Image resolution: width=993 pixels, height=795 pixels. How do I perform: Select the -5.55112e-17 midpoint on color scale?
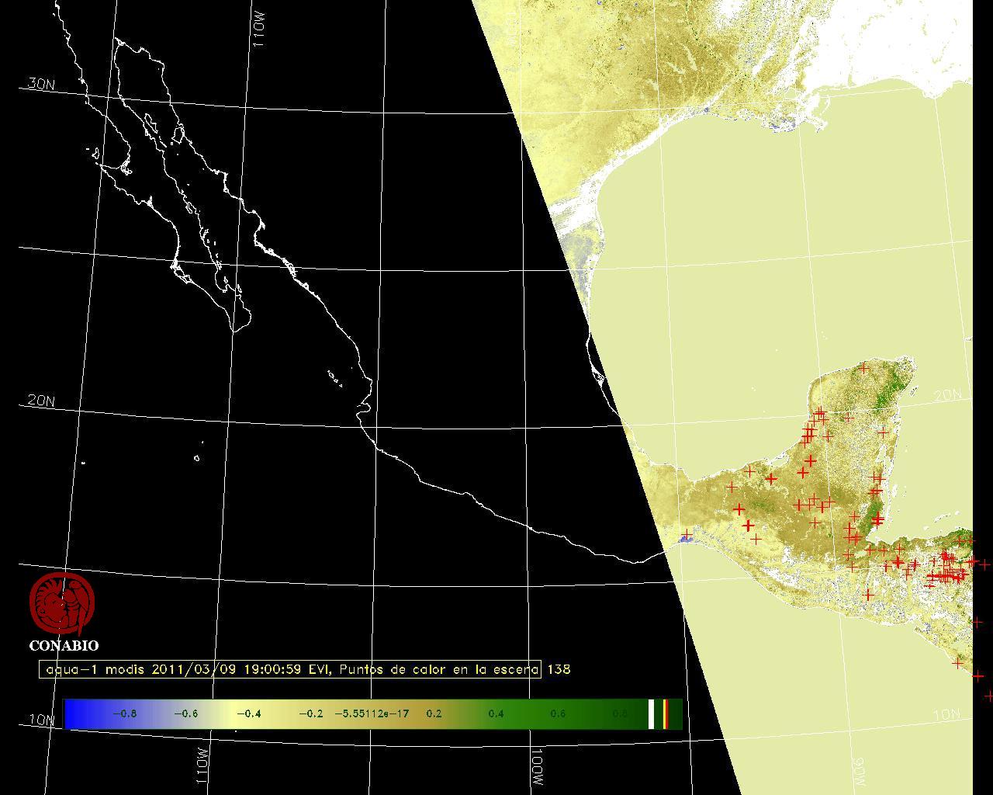[371, 713]
